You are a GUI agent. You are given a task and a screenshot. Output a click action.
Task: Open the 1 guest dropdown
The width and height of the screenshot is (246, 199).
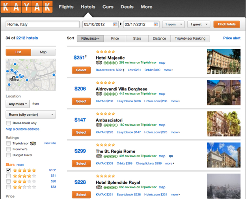click(x=199, y=24)
